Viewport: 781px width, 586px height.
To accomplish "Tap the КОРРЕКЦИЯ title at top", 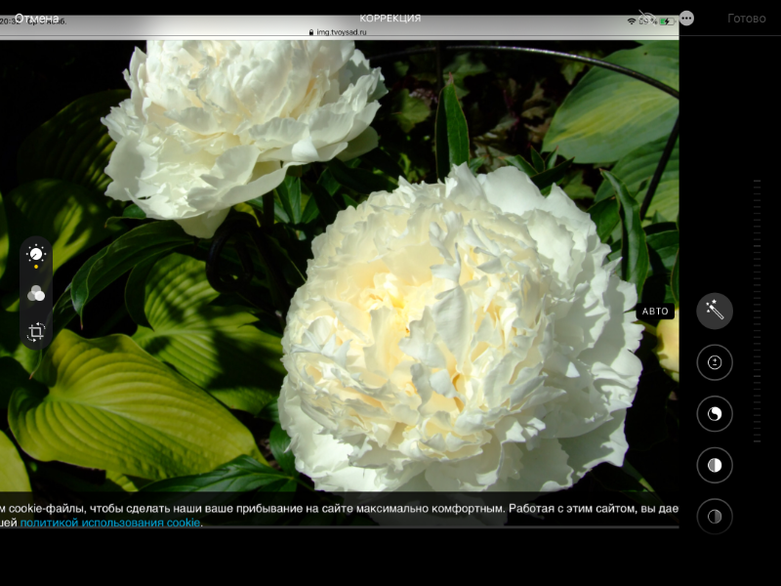I will click(390, 19).
